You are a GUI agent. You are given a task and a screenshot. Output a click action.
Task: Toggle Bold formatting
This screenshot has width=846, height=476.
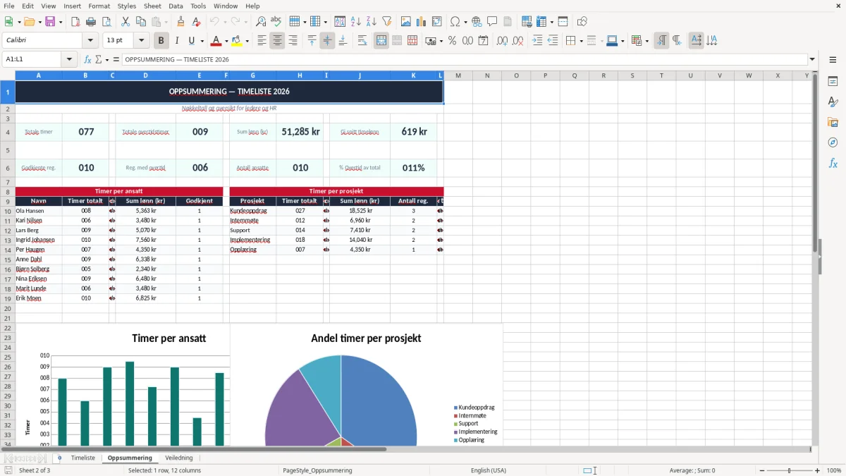click(x=161, y=41)
